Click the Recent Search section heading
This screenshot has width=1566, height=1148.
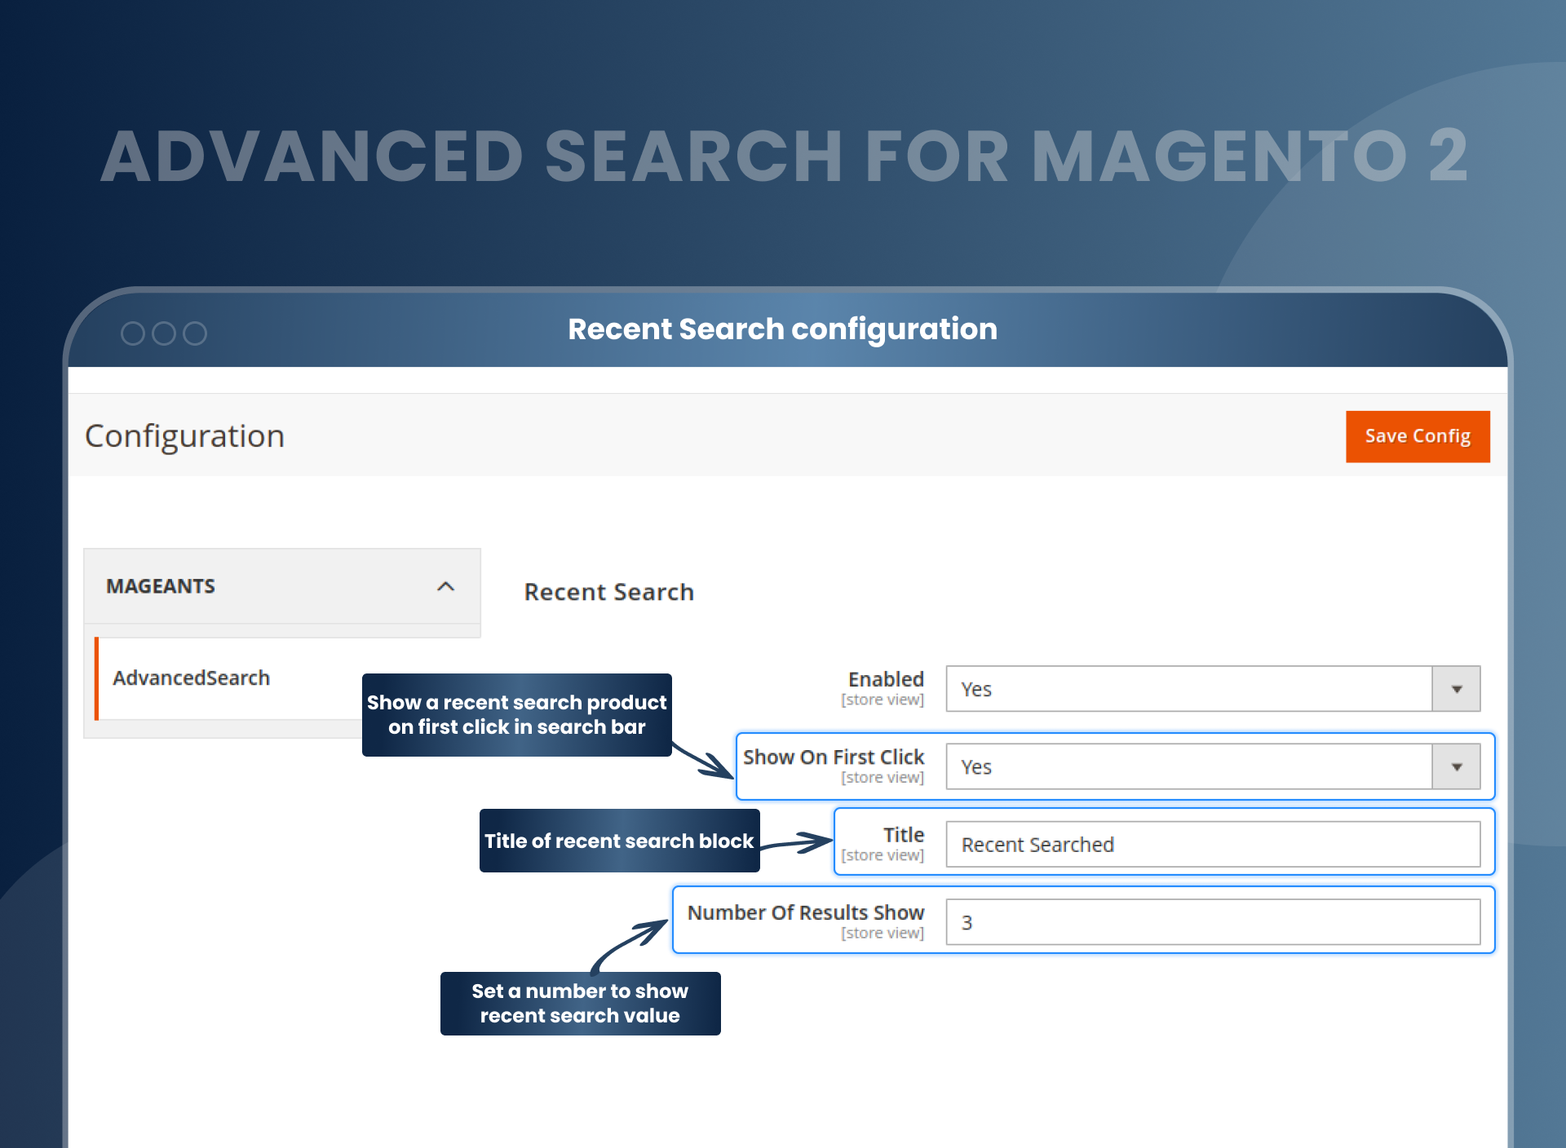(x=608, y=592)
